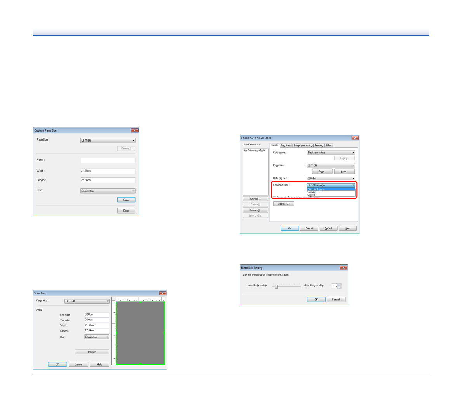
Task: Expand the Unit dropdown in Custom Page Size
Action: coord(108,191)
